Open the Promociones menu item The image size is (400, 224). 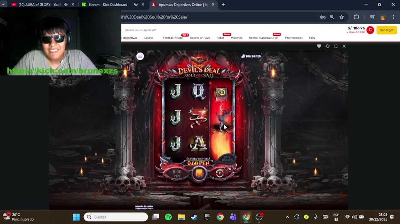tap(294, 38)
